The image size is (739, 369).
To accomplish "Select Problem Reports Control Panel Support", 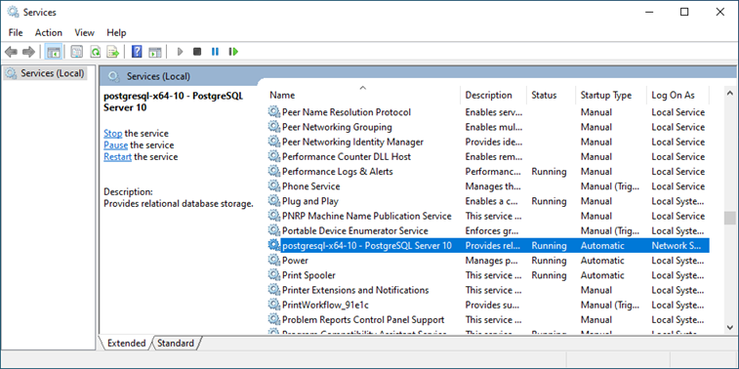I will [488, 319].
